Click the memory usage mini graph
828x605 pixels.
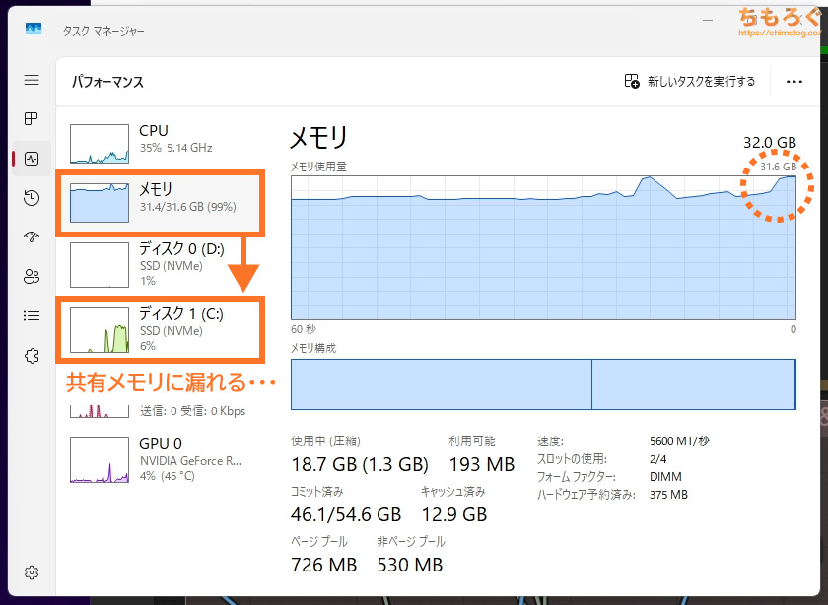point(100,203)
